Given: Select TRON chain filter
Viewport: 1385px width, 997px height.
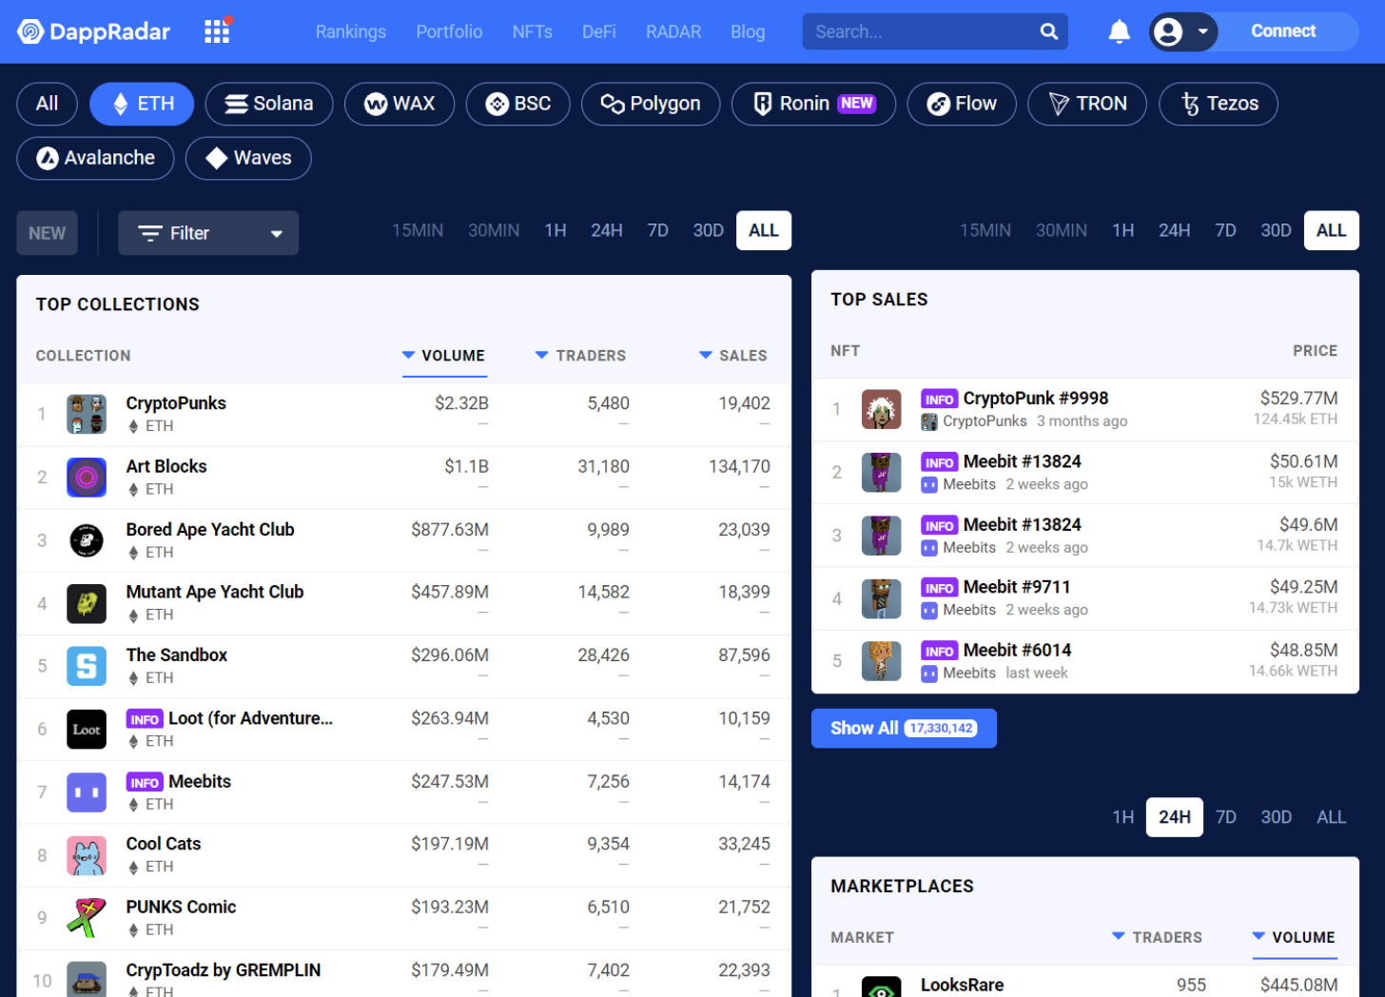Looking at the screenshot, I should (x=1087, y=104).
